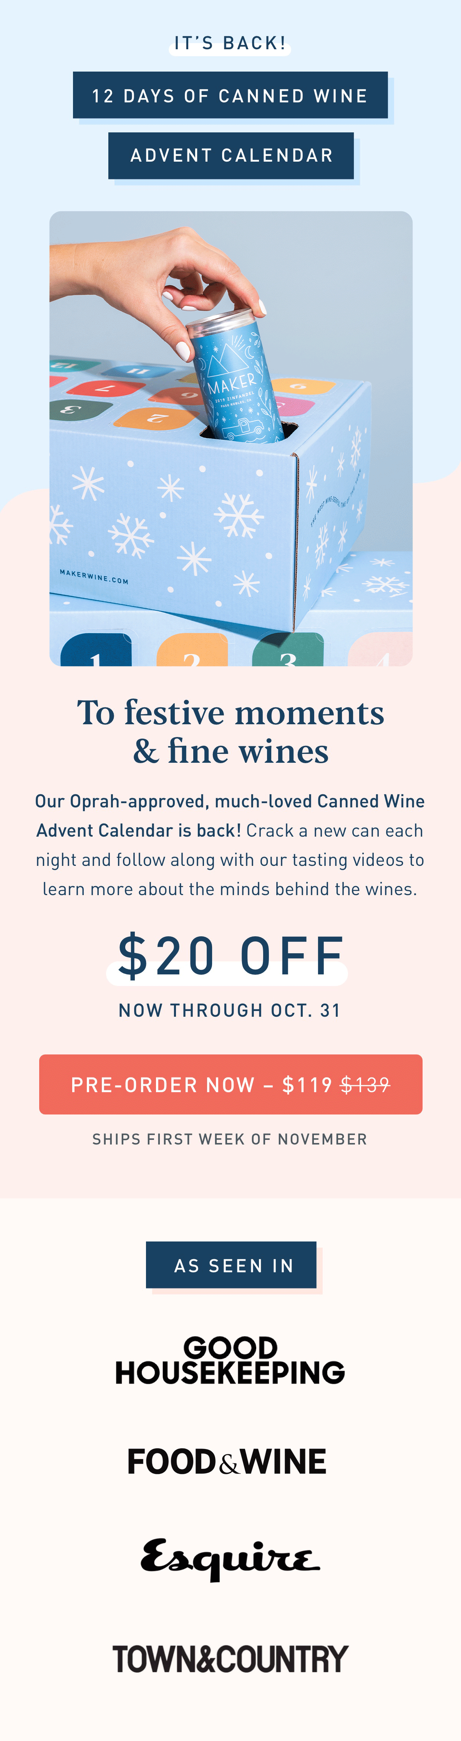This screenshot has width=461, height=1741.
Task: Click the Maker wine can in photo
Action: 237,378
